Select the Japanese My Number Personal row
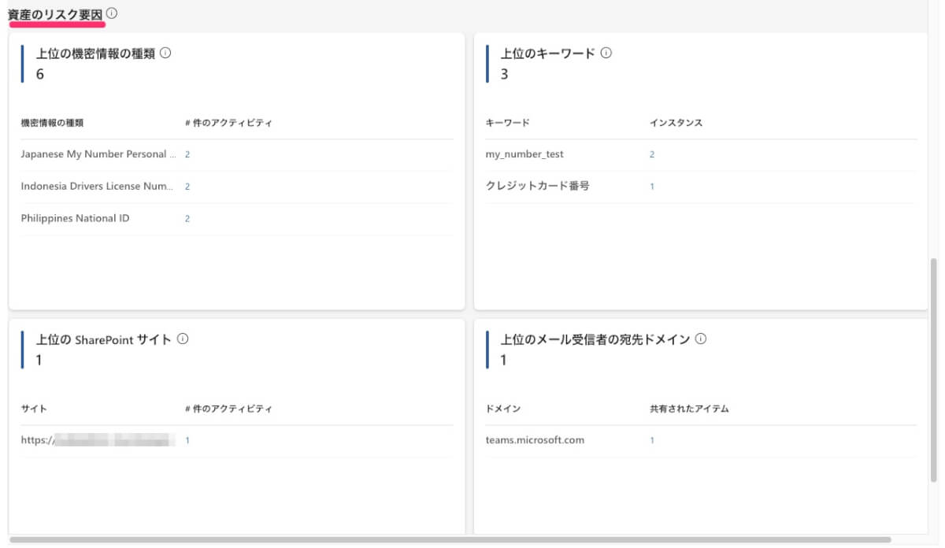 coord(94,154)
